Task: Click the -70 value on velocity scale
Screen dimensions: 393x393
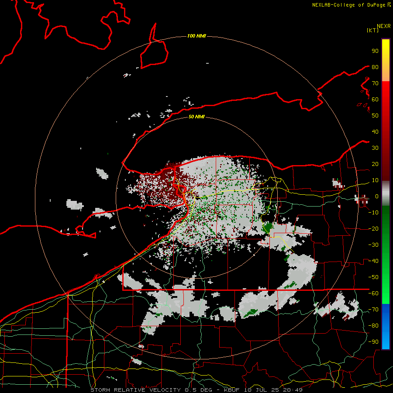Action: click(373, 310)
